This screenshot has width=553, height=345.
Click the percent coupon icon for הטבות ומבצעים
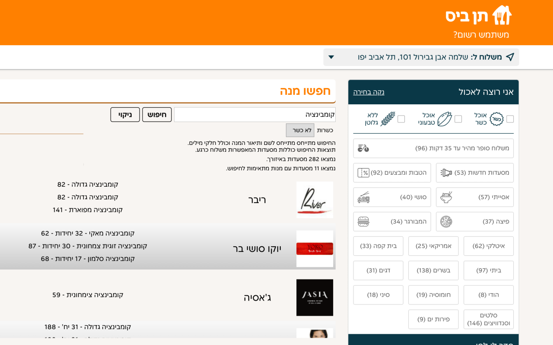click(x=363, y=173)
